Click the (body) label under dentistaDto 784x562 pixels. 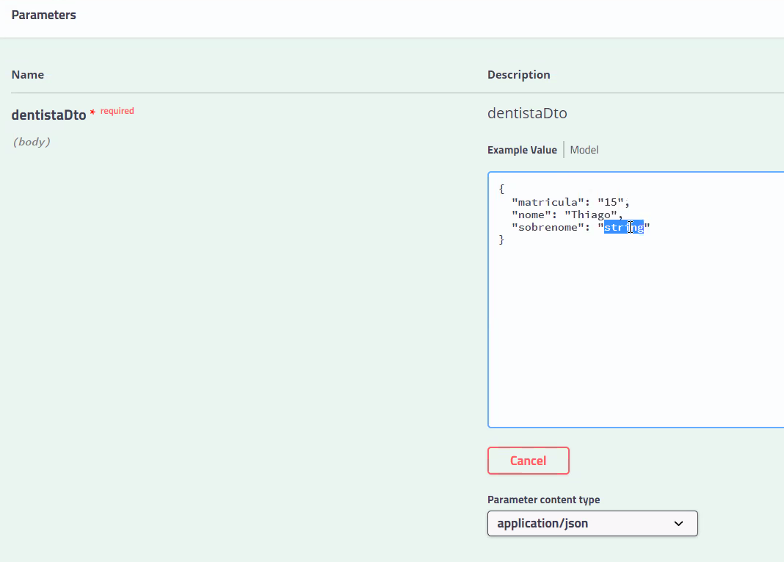click(x=32, y=142)
